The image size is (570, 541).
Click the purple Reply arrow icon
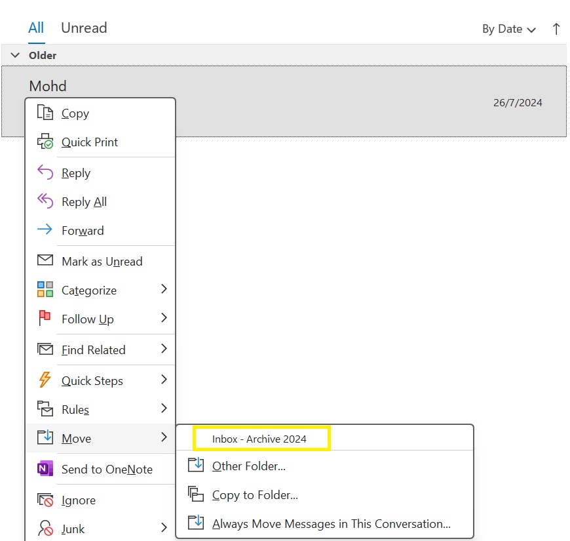[x=45, y=172]
